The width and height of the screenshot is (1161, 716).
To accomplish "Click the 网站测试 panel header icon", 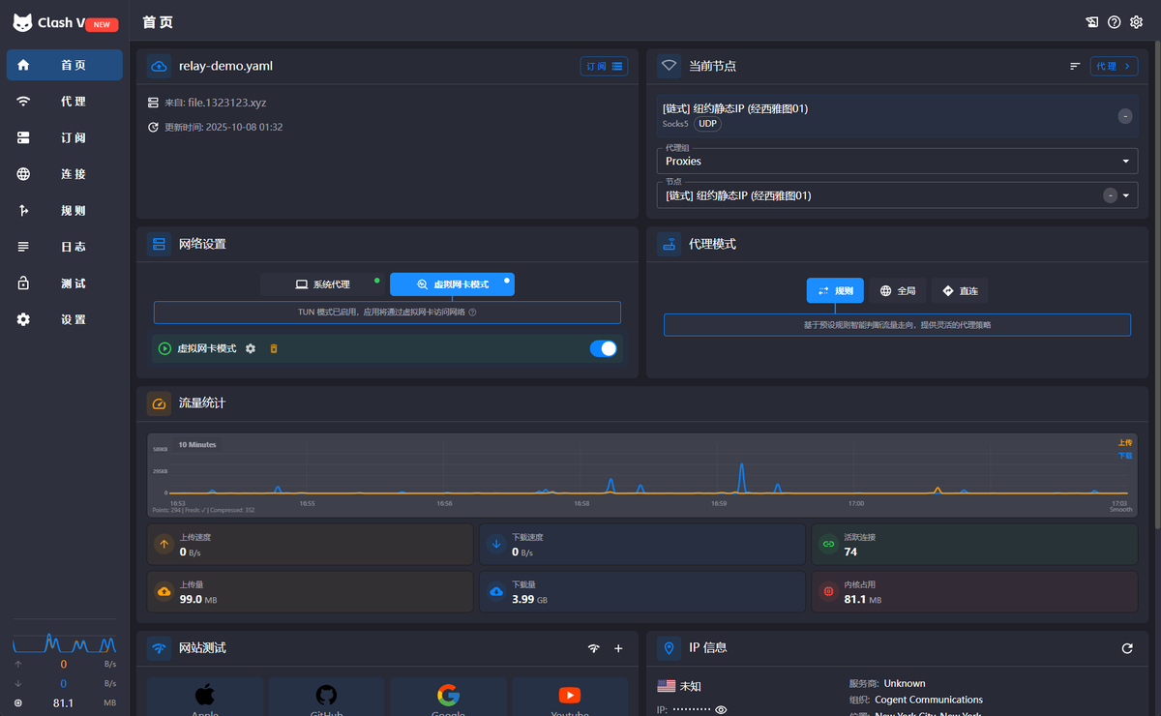I will (159, 648).
